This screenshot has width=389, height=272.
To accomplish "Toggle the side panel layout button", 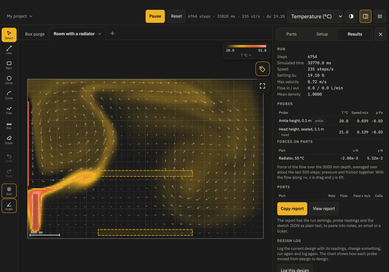I will [x=365, y=16].
